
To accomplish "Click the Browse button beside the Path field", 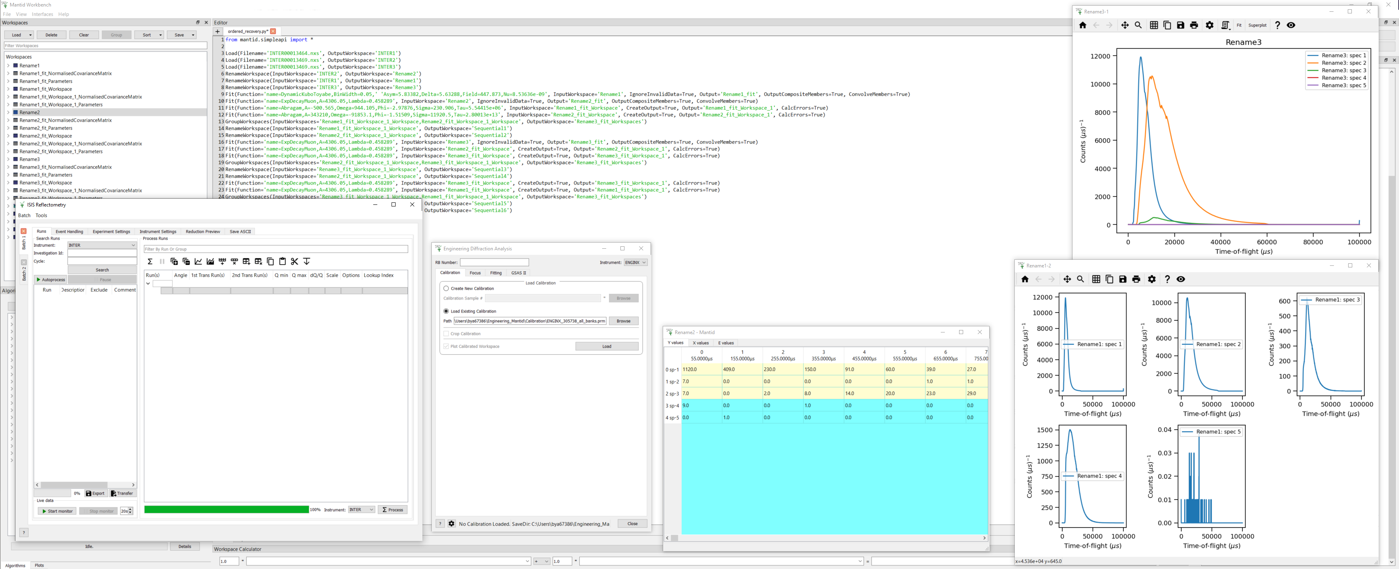I will 623,321.
